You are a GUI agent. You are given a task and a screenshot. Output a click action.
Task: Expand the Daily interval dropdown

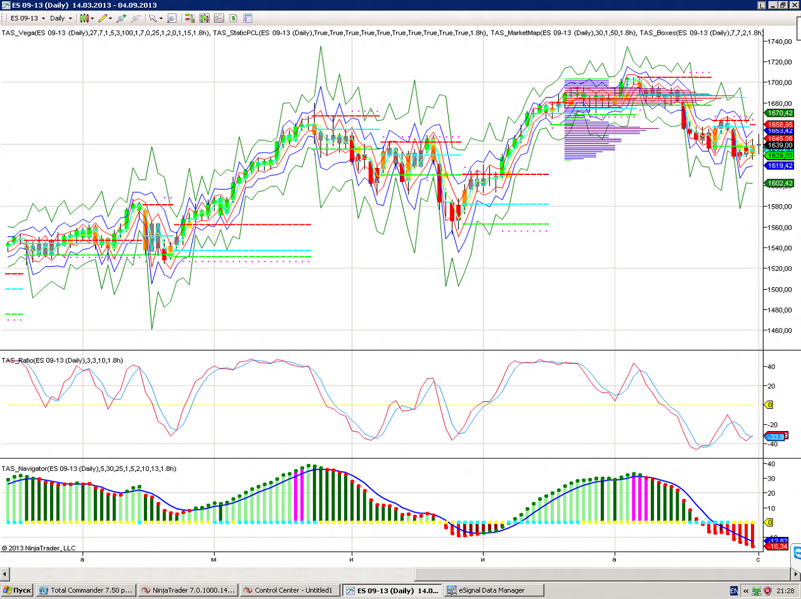coord(60,18)
